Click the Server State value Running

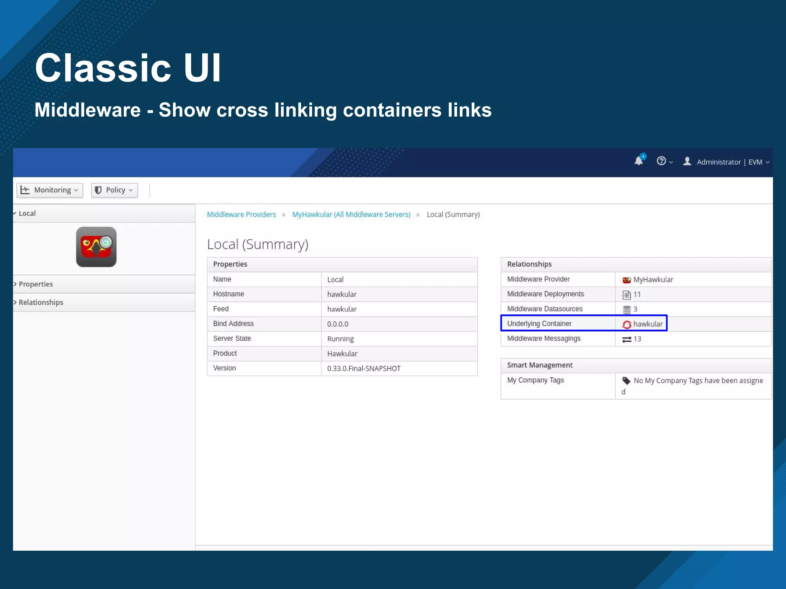[x=340, y=339]
